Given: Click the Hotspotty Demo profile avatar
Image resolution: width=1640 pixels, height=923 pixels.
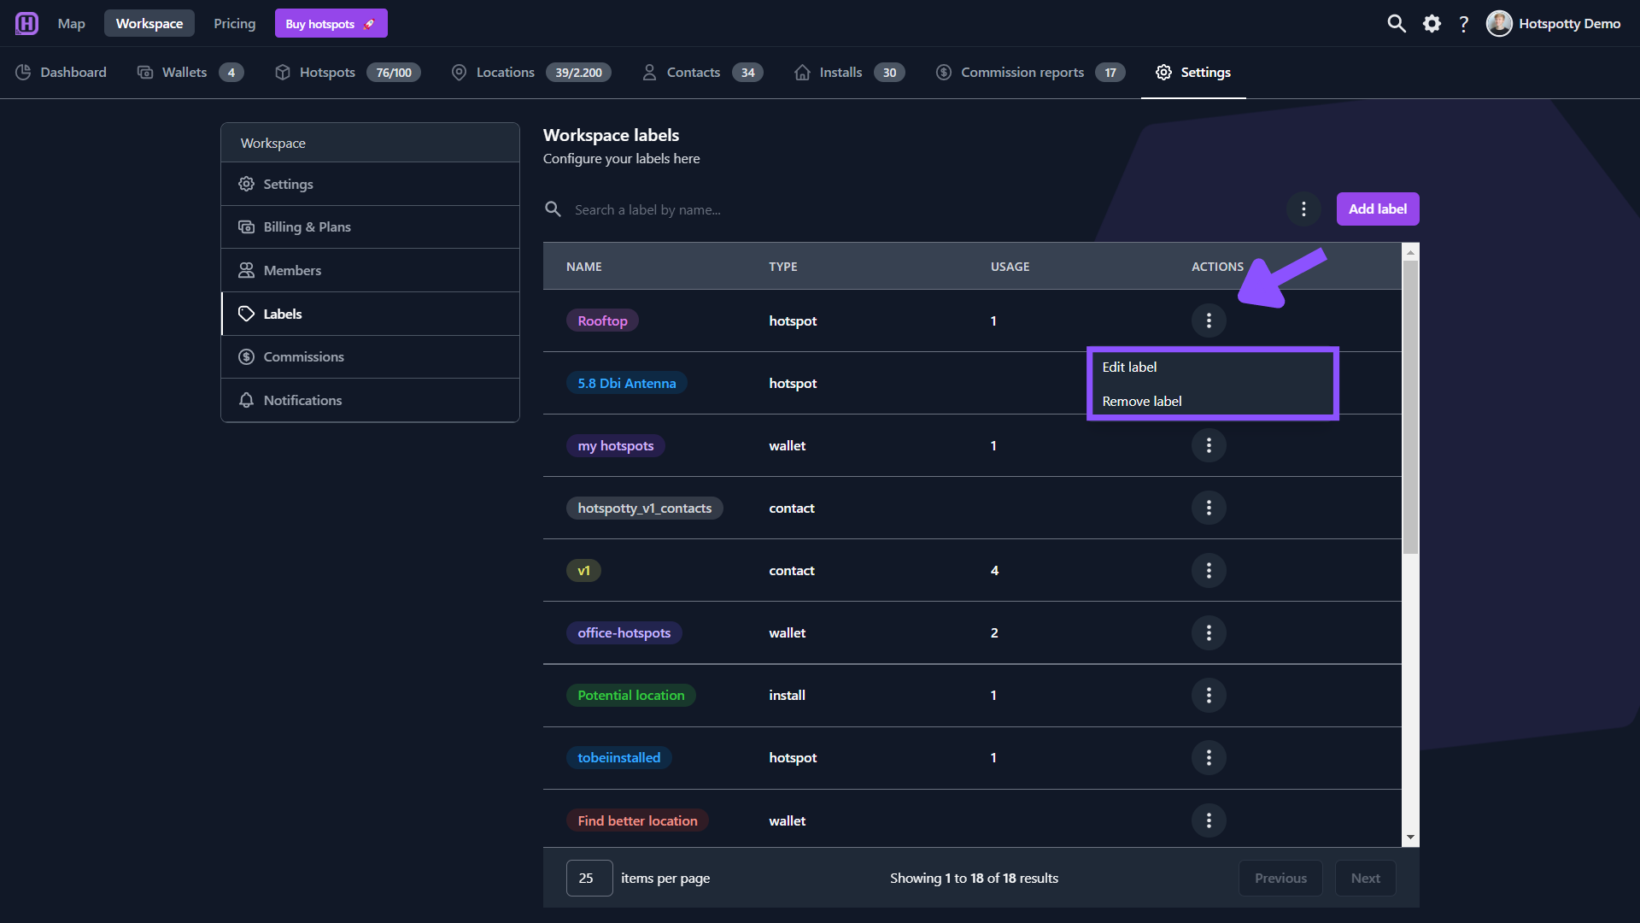Looking at the screenshot, I should pyautogui.click(x=1499, y=23).
